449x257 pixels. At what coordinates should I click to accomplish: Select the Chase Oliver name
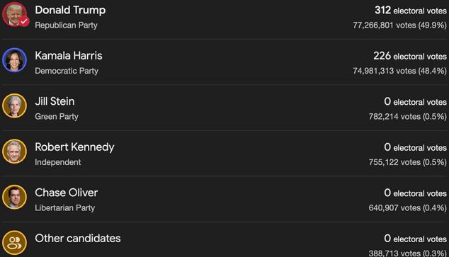tap(67, 193)
